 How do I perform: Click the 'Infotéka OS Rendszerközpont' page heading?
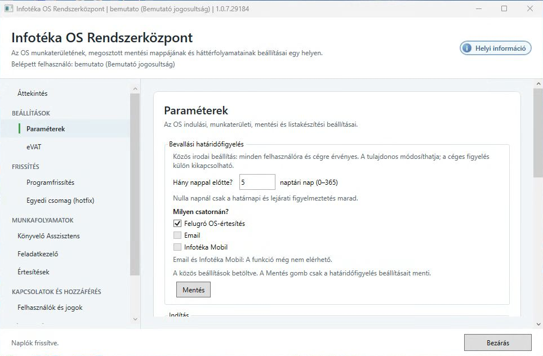tap(102, 37)
